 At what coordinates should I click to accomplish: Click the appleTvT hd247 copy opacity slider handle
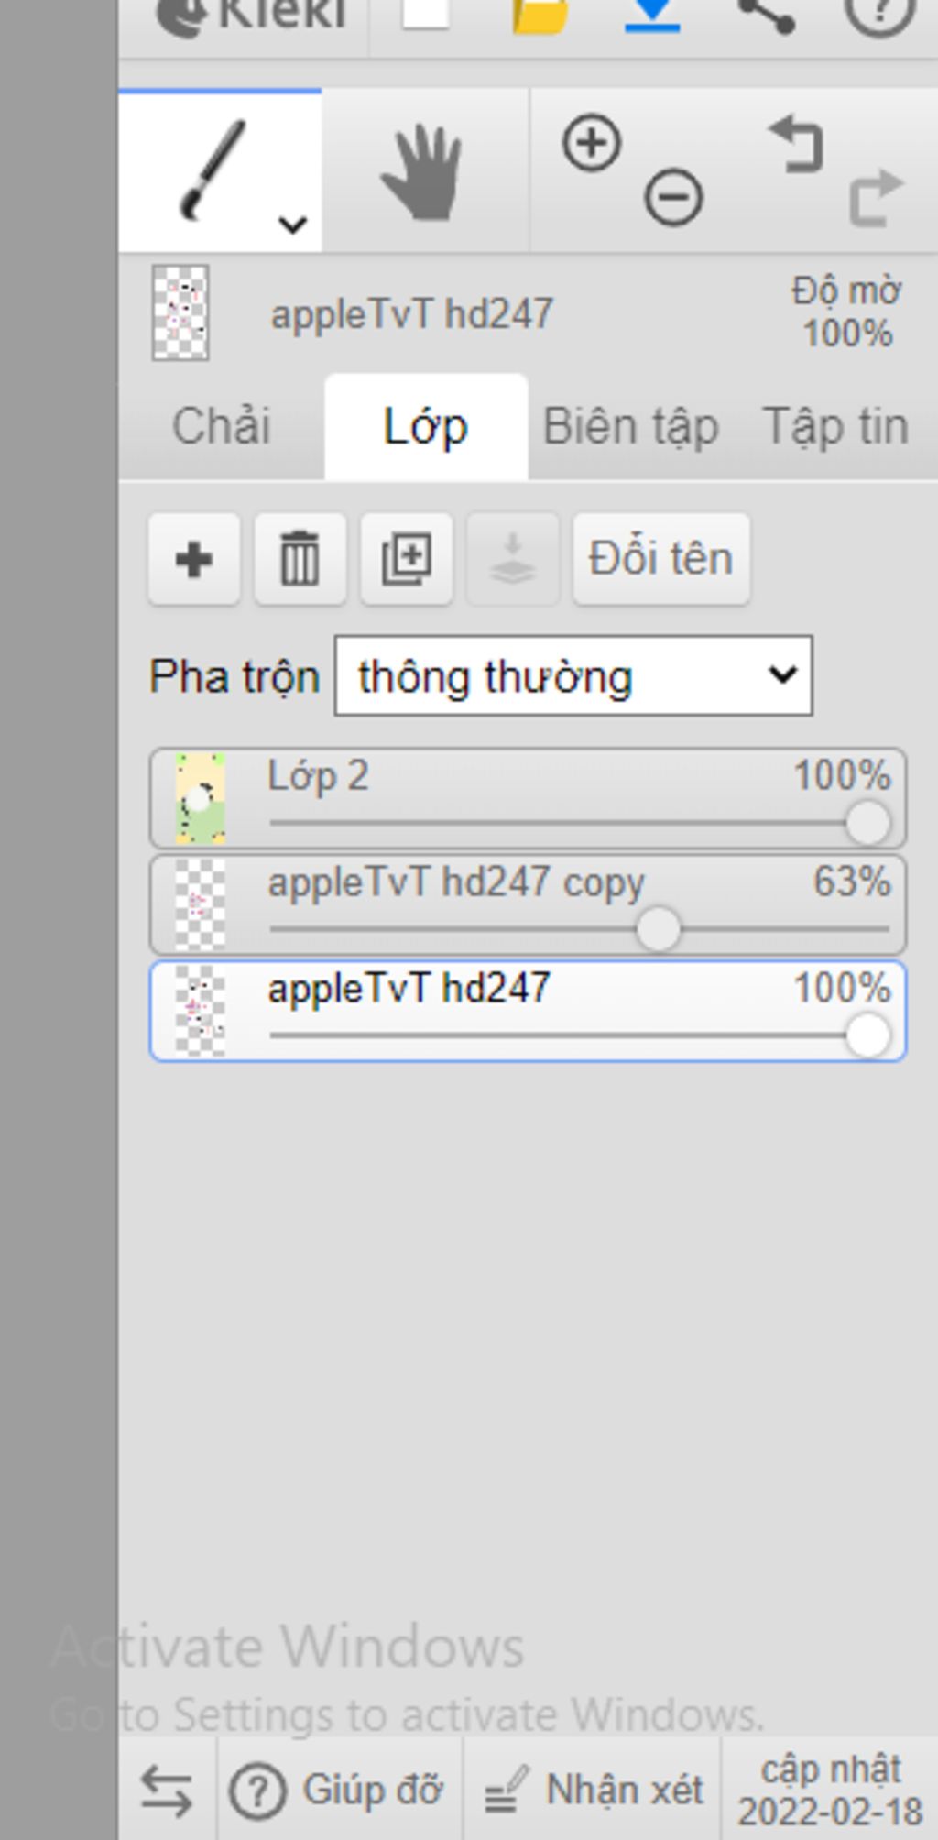658,929
